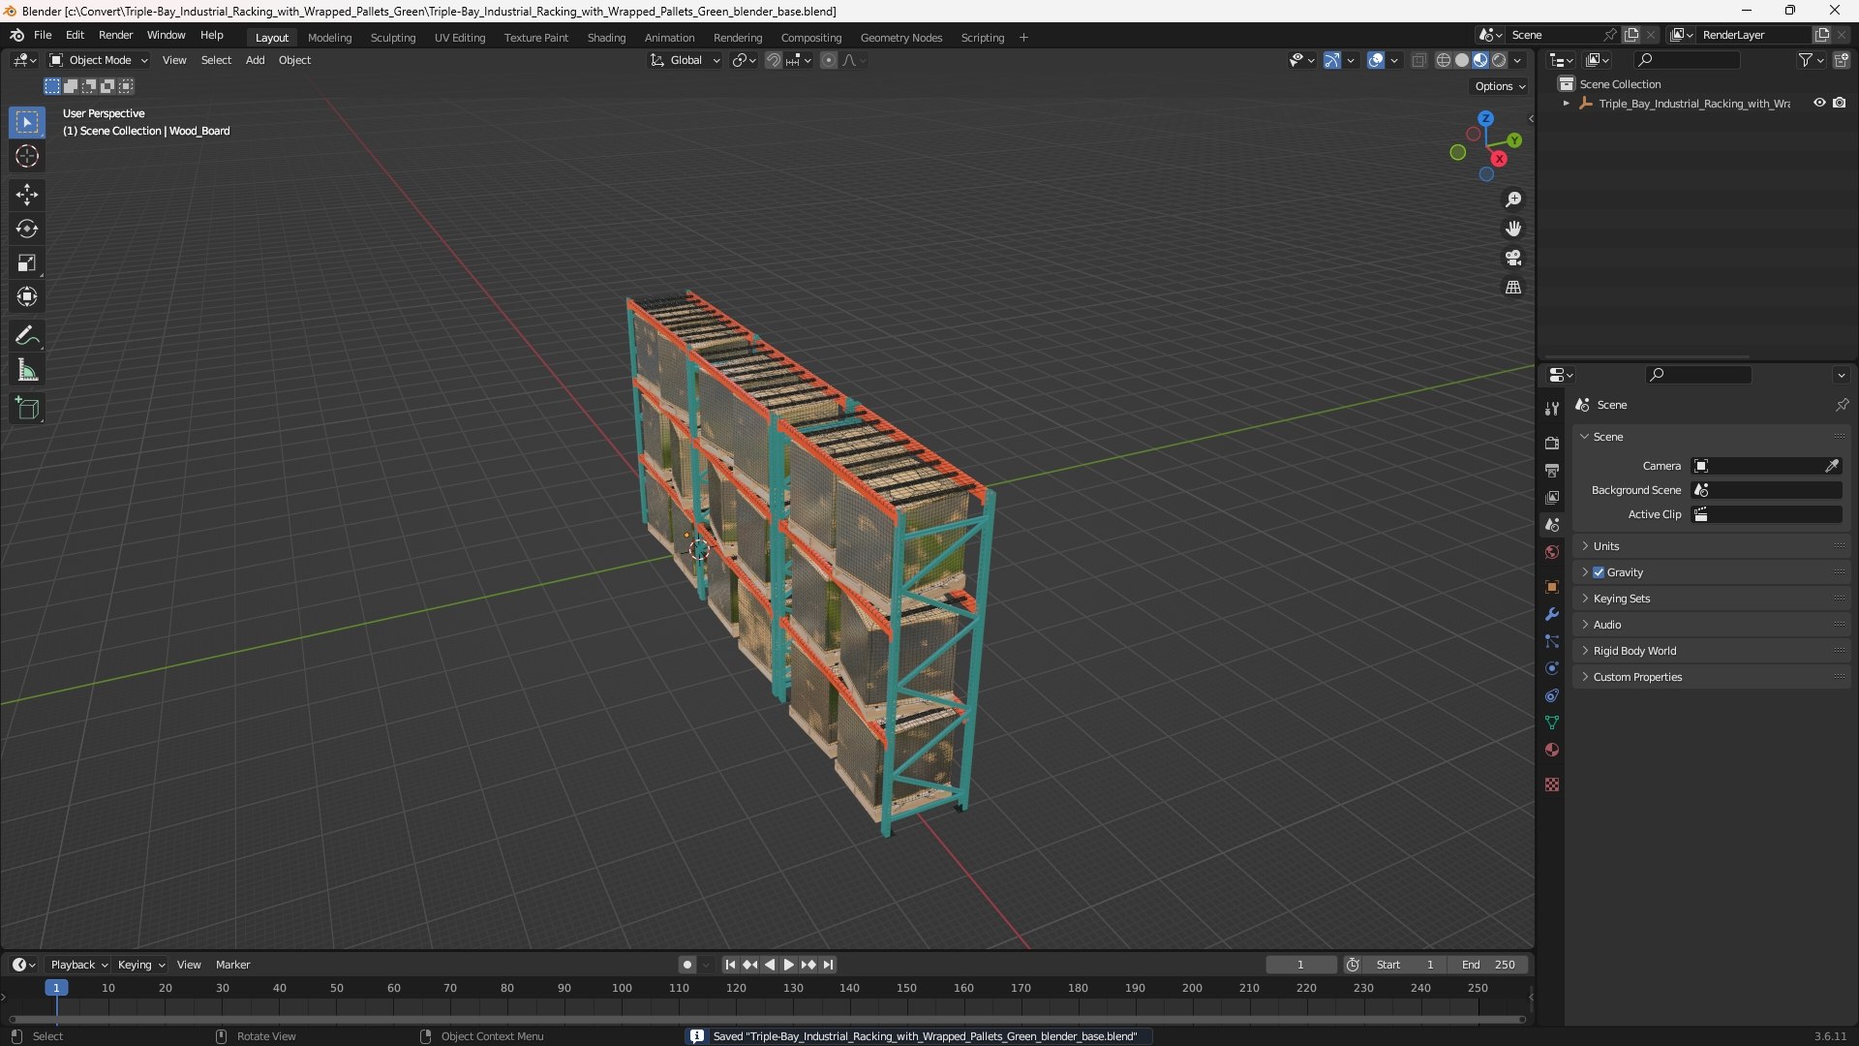Toggle snapping magnet

click(x=773, y=60)
